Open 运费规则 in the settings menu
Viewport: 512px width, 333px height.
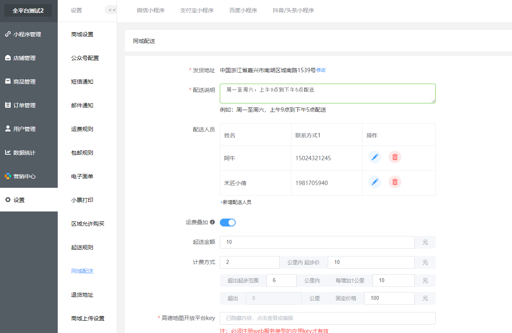pyautogui.click(x=82, y=129)
